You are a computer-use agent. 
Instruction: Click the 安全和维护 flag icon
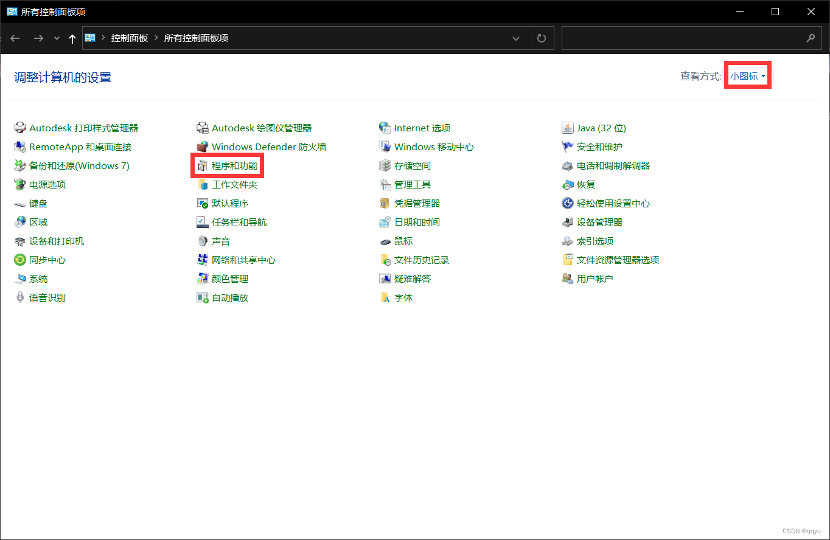(568, 147)
